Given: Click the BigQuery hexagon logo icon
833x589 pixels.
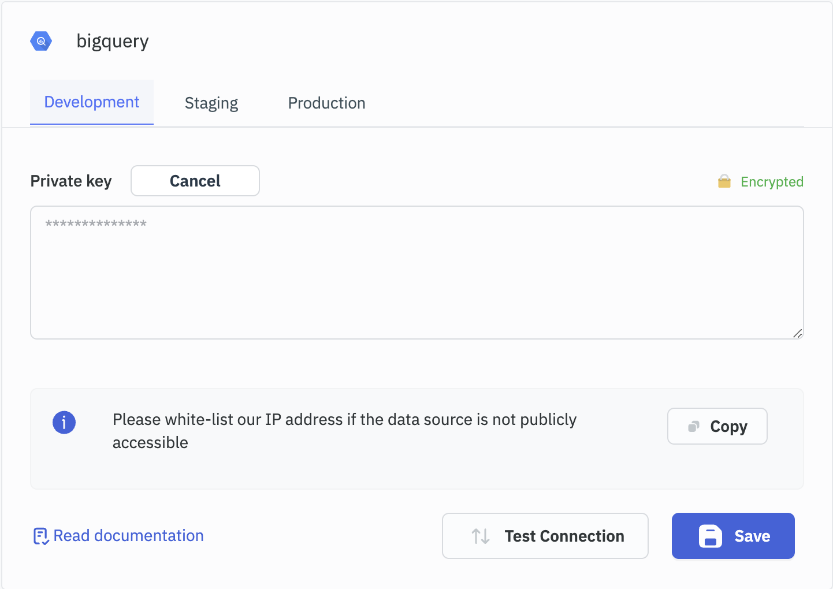Looking at the screenshot, I should (x=41, y=41).
